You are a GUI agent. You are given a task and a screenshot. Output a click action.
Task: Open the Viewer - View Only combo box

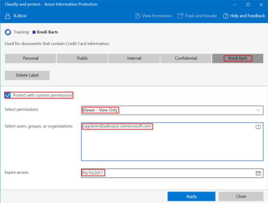(172, 110)
